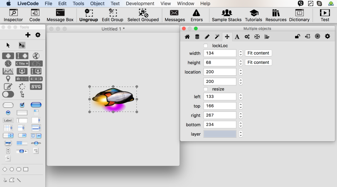Choose the Clock widget

[8, 64]
